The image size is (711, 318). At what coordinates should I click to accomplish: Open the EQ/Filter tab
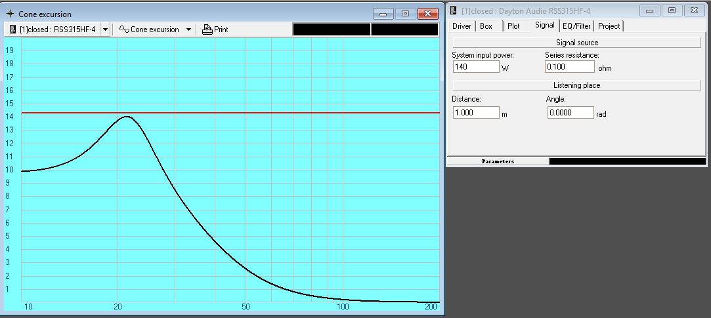click(576, 26)
